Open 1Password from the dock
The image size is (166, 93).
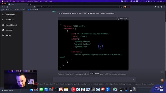coord(98,90)
